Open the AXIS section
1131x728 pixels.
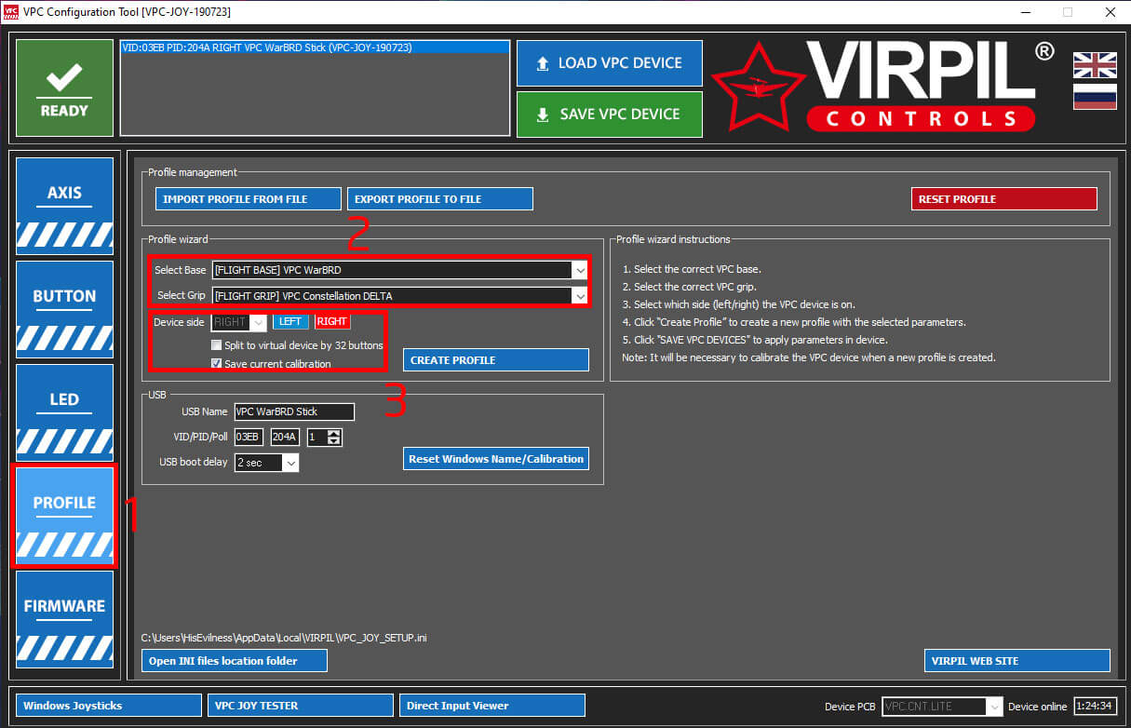64,206
